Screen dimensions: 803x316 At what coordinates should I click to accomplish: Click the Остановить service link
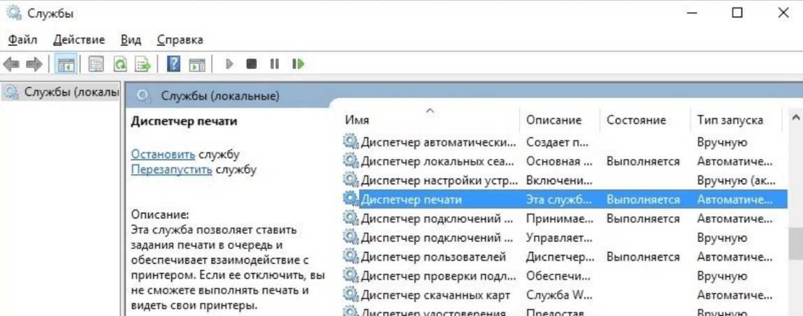click(163, 154)
